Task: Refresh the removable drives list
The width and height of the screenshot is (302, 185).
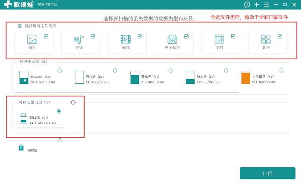Action: click(73, 102)
